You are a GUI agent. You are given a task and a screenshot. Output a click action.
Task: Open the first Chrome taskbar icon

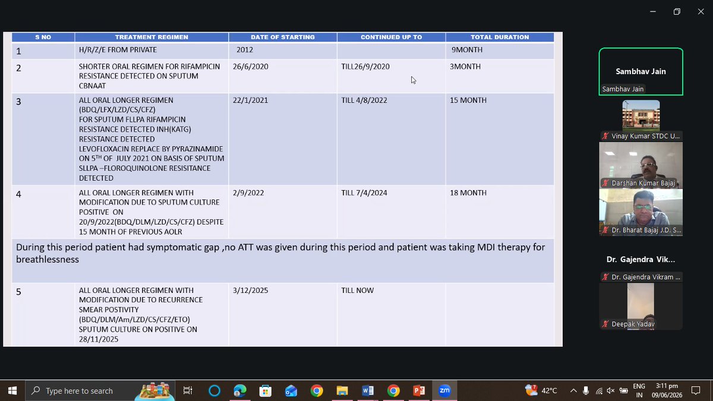[317, 390]
